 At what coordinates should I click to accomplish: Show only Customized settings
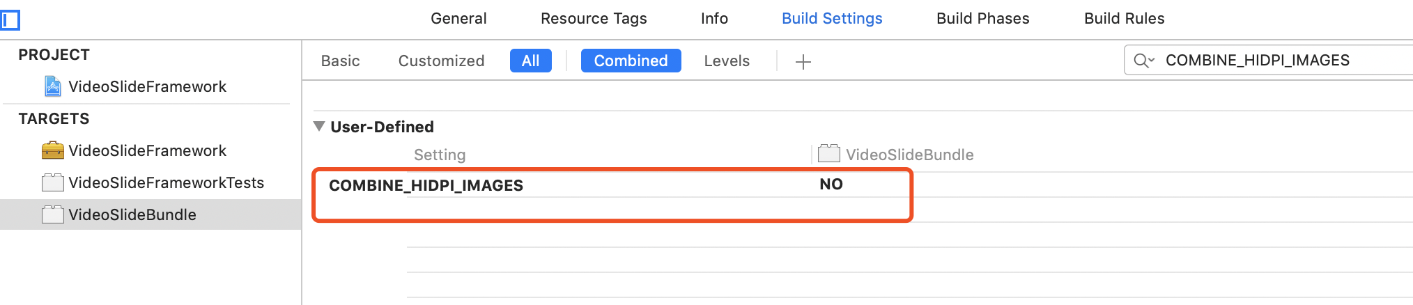[x=441, y=61]
